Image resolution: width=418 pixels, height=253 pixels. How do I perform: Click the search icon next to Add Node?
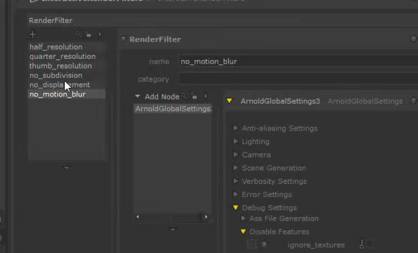click(x=184, y=96)
